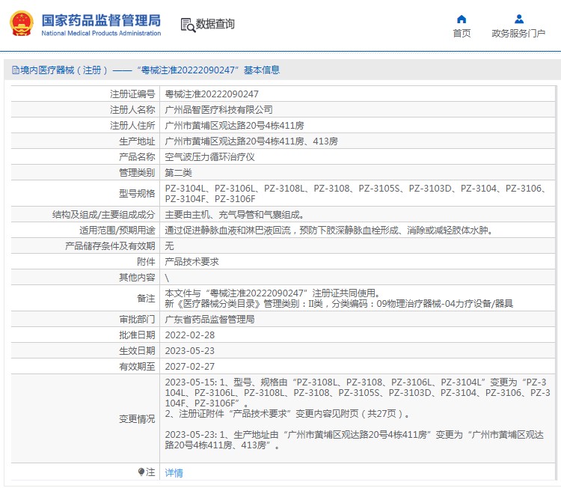The image size is (561, 488).
Task: Click registrant name 广州品智医疗科技有限公司
Action: point(213,109)
